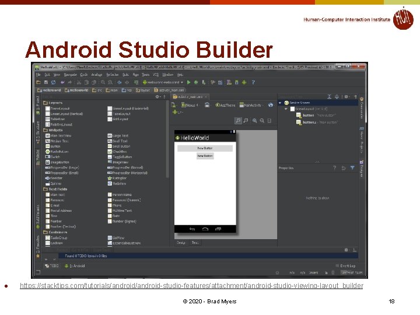Click the Properties panel help icon
Viewport: 420px width, 315px height.
334,168
